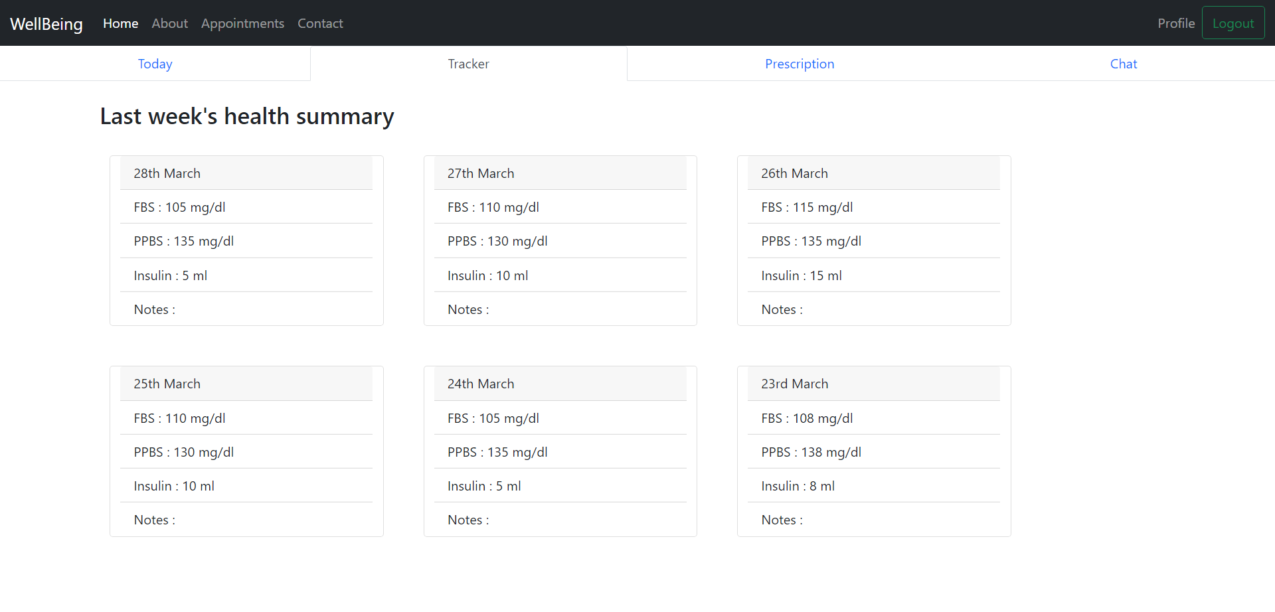Open the Chat tab
This screenshot has width=1275, height=612.
coord(1124,64)
